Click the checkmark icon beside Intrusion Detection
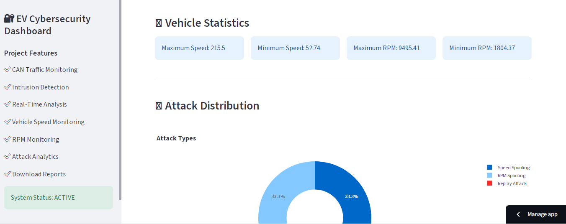 point(7,87)
